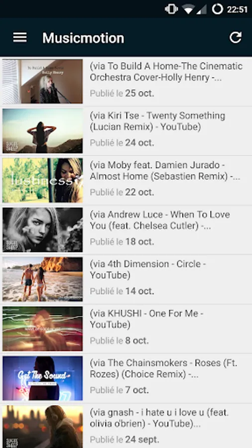Open Kiri Tse Twenty Something thumbnail
Screen dimensions: 252x448
point(42,131)
